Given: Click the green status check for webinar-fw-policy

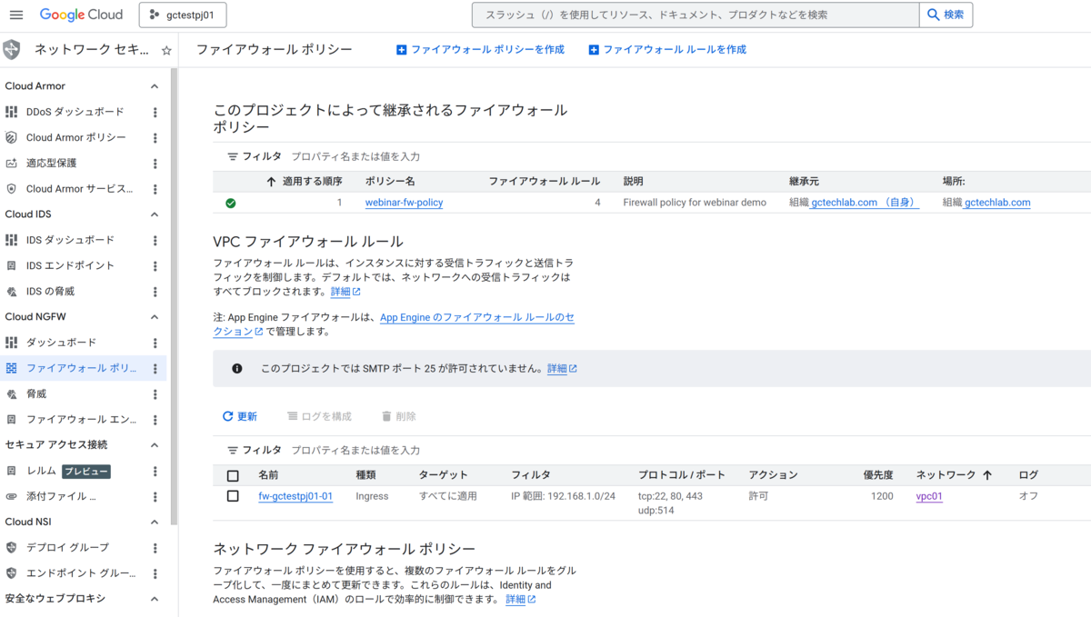Looking at the screenshot, I should coord(231,203).
